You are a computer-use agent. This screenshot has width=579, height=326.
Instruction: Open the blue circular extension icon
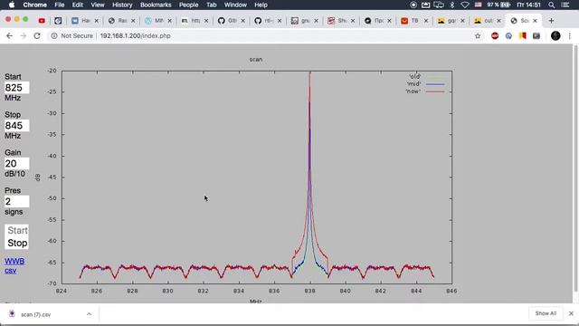coord(508,36)
